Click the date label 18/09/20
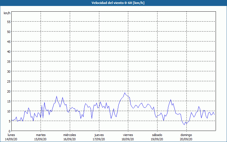The width and height of the screenshot is (227, 142). [128, 139]
